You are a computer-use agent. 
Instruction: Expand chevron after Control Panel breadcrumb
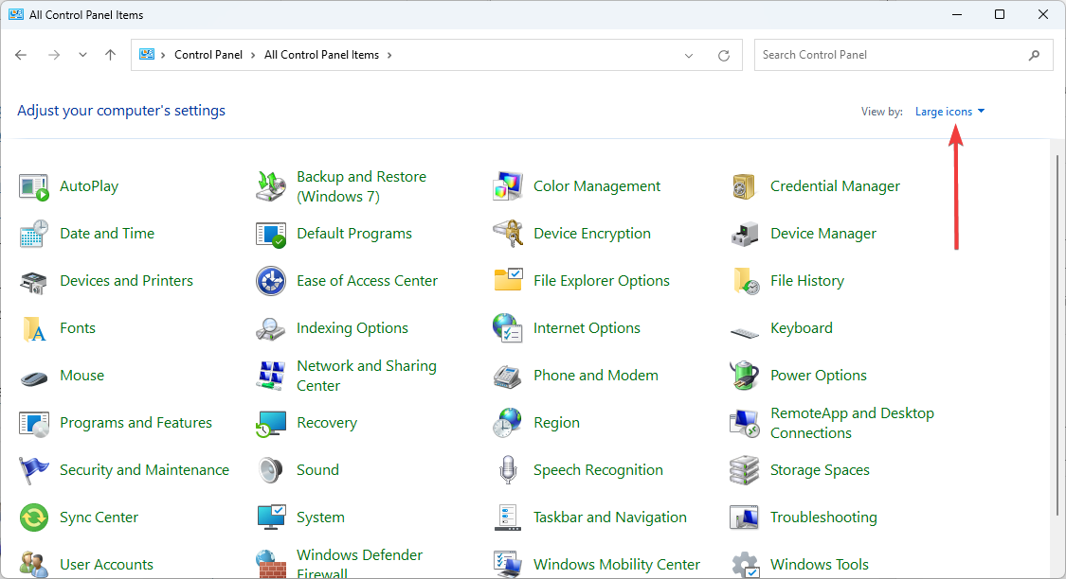[253, 55]
